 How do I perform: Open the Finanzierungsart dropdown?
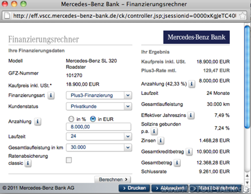(99, 95)
